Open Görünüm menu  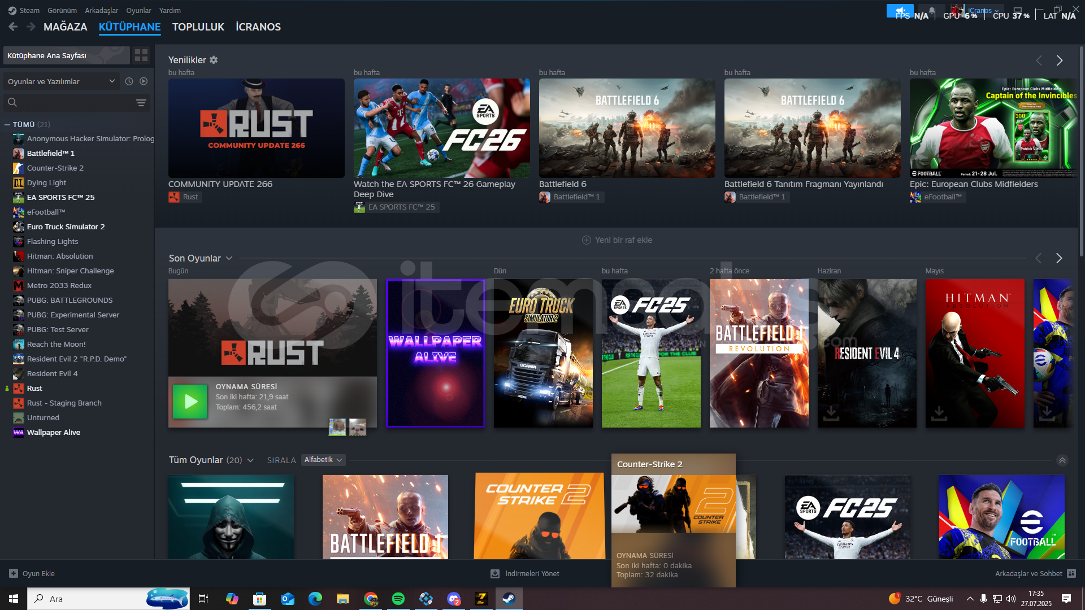tap(62, 10)
